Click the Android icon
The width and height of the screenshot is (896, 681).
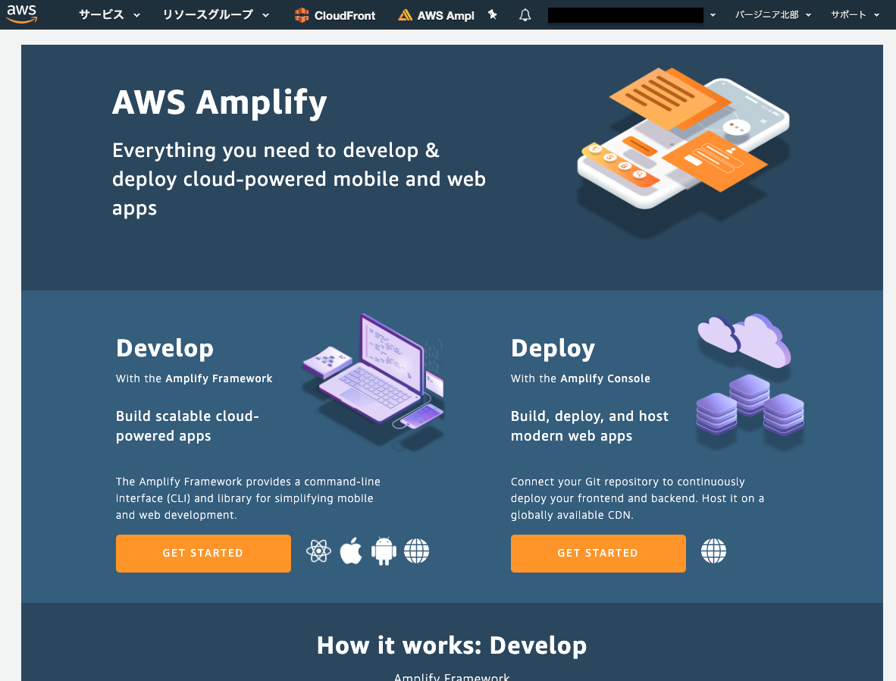[x=384, y=551]
